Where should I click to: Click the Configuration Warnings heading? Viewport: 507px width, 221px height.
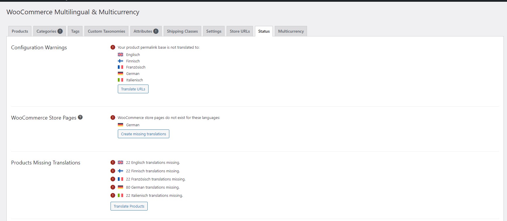click(x=39, y=48)
